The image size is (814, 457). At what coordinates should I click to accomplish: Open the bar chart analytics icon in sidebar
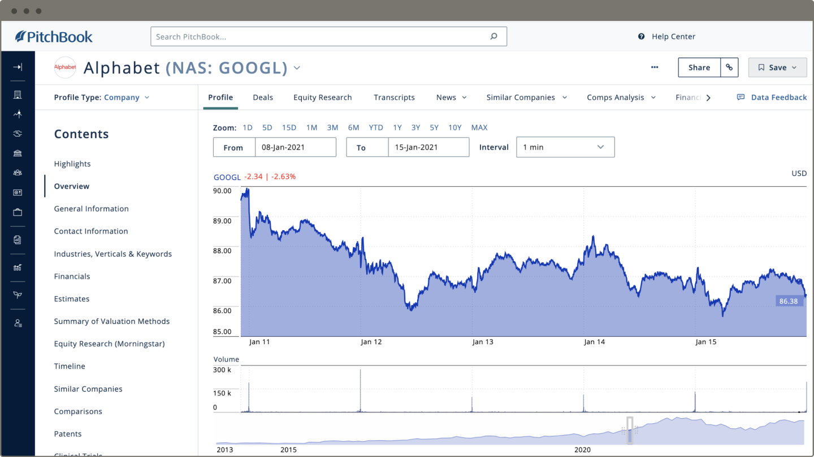[x=18, y=267]
